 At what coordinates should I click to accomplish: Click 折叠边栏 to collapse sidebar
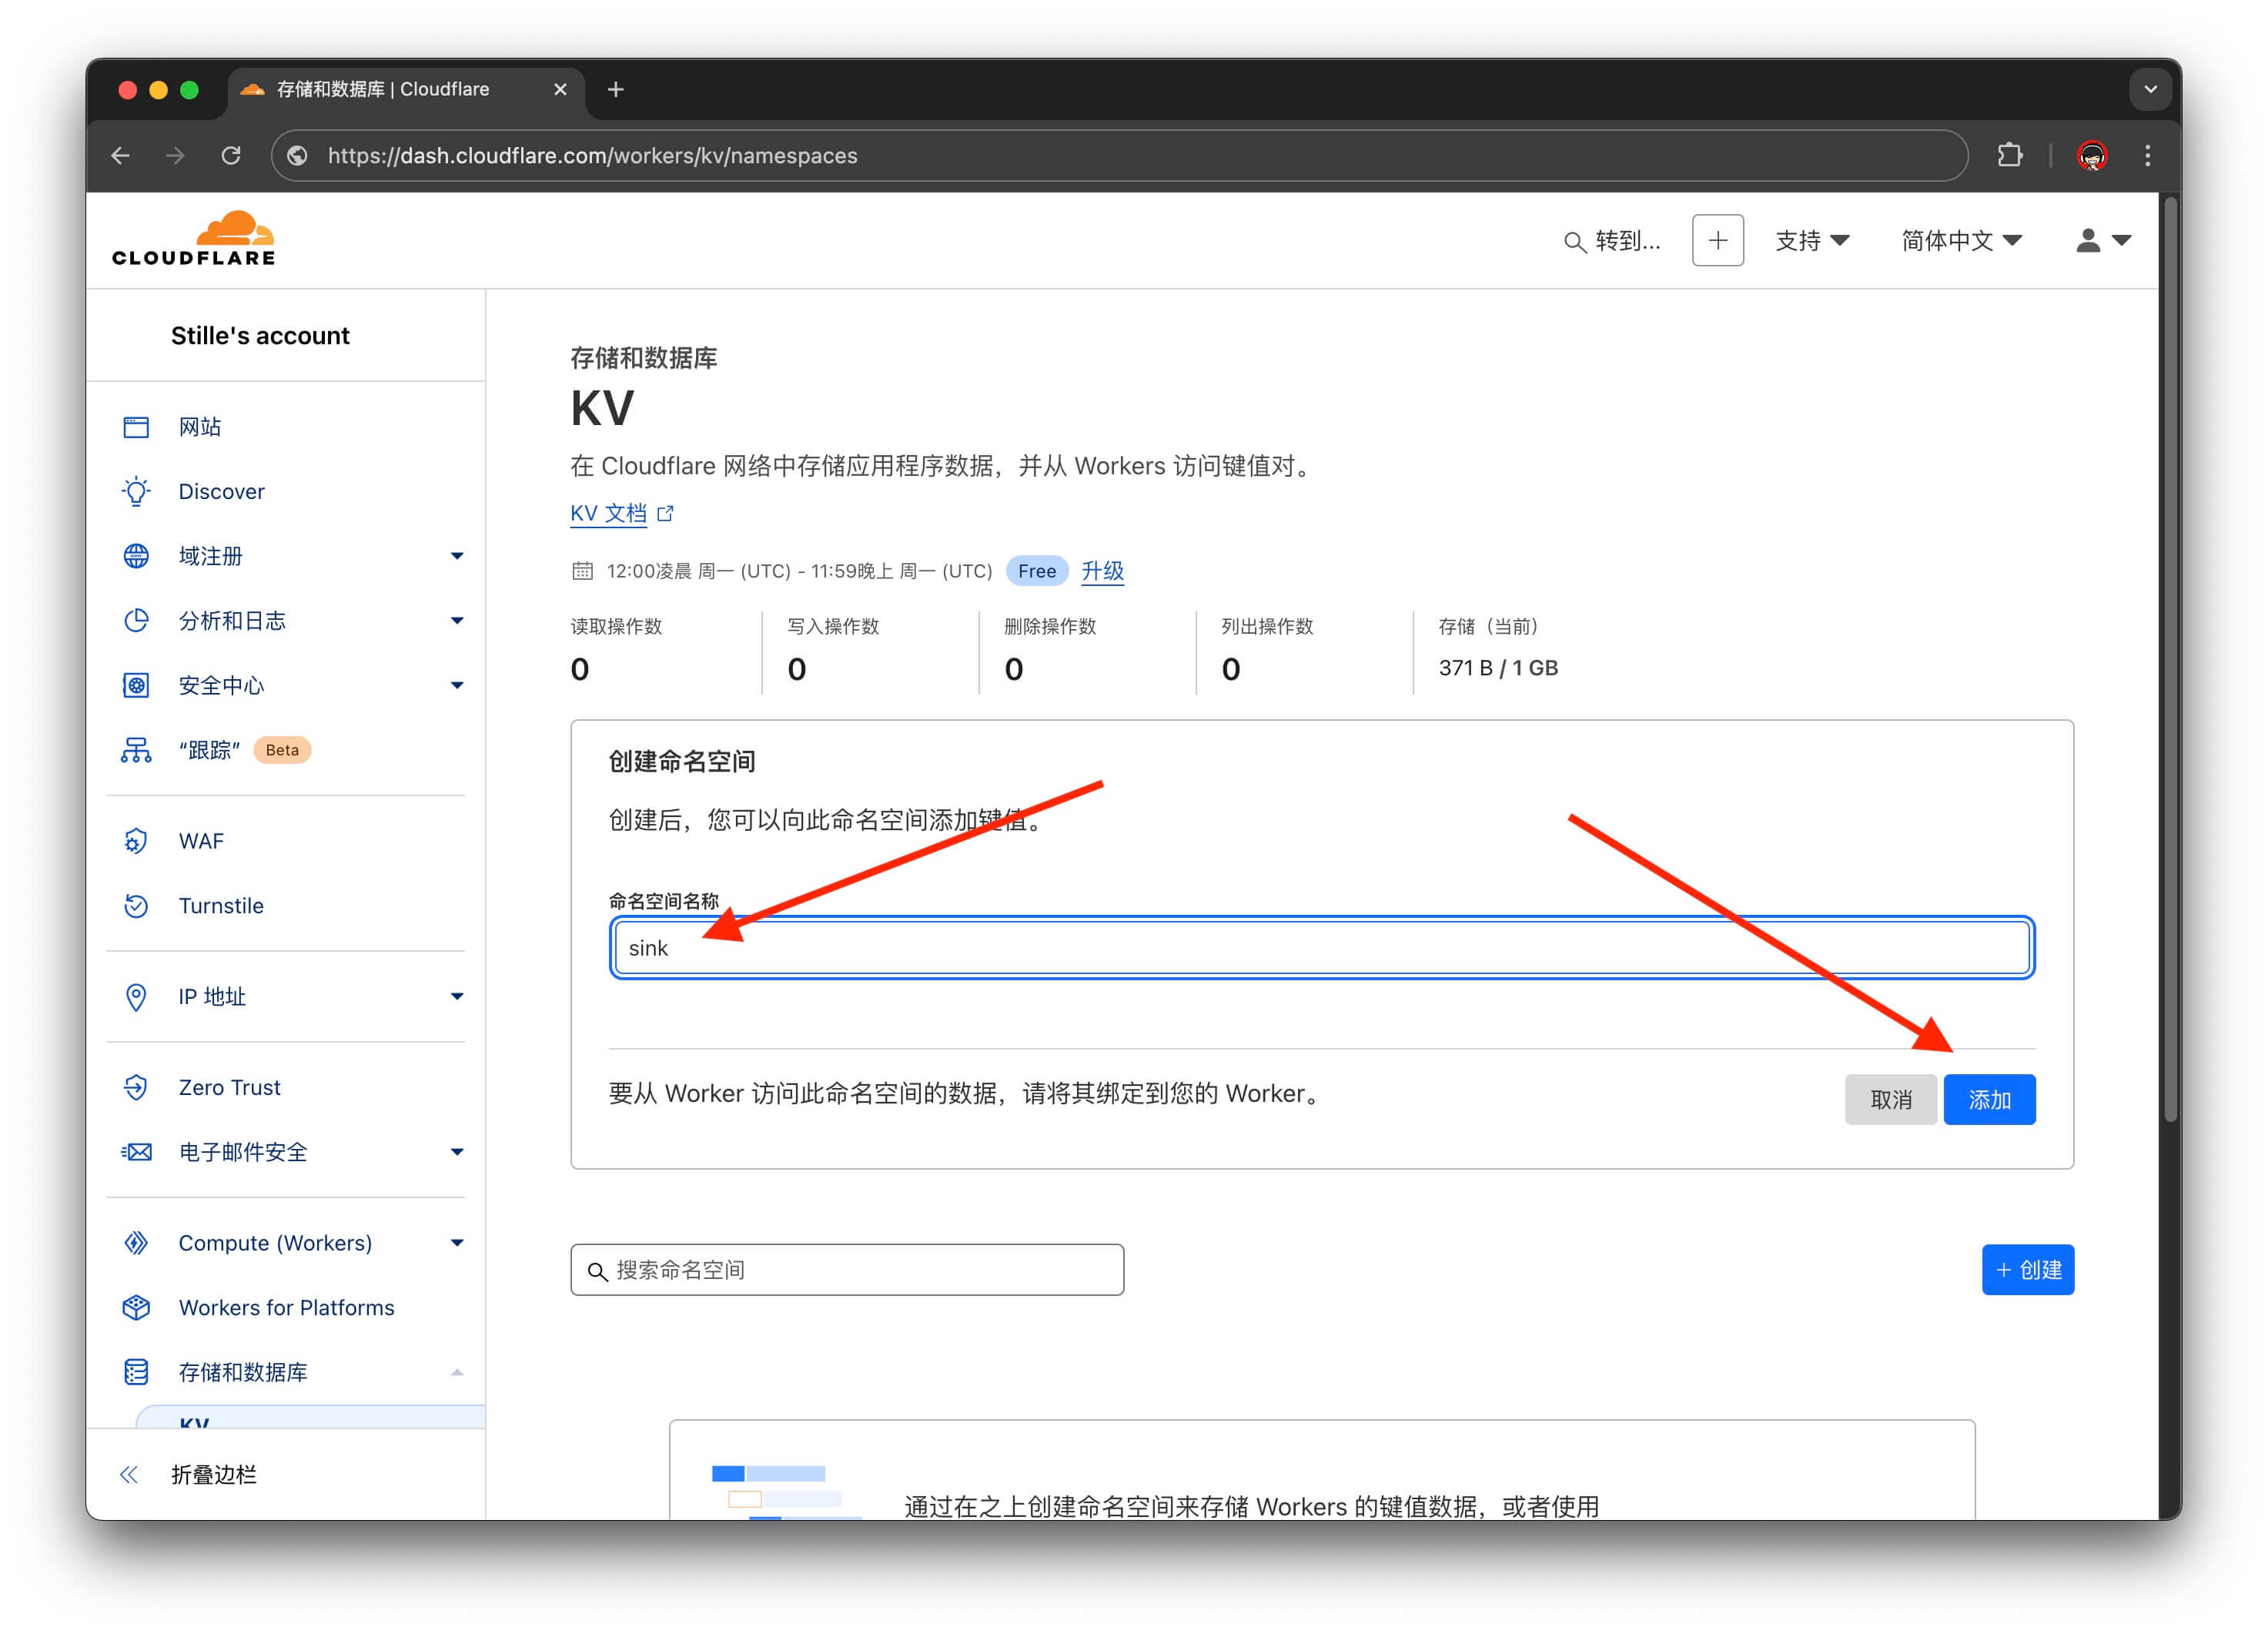213,1474
